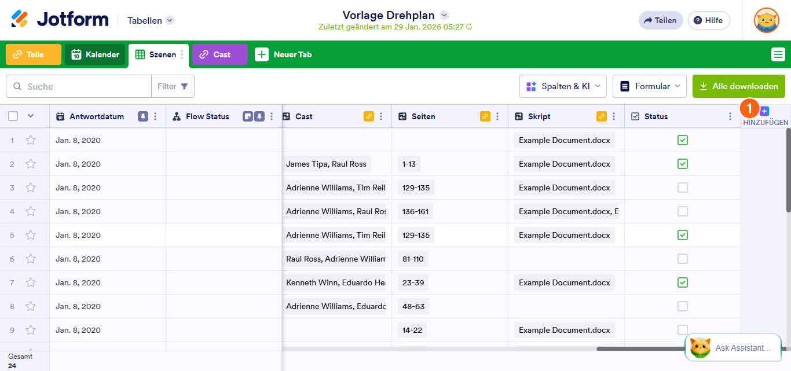The width and height of the screenshot is (791, 371).
Task: Open the hamburger menu on the green tab bar
Action: [778, 54]
